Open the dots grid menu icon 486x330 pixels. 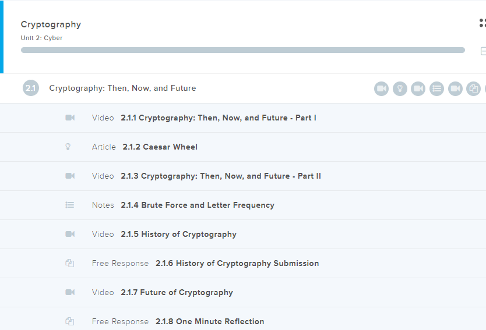click(482, 23)
